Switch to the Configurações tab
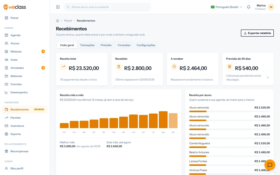Screen dimensions: 280x175 146,45
